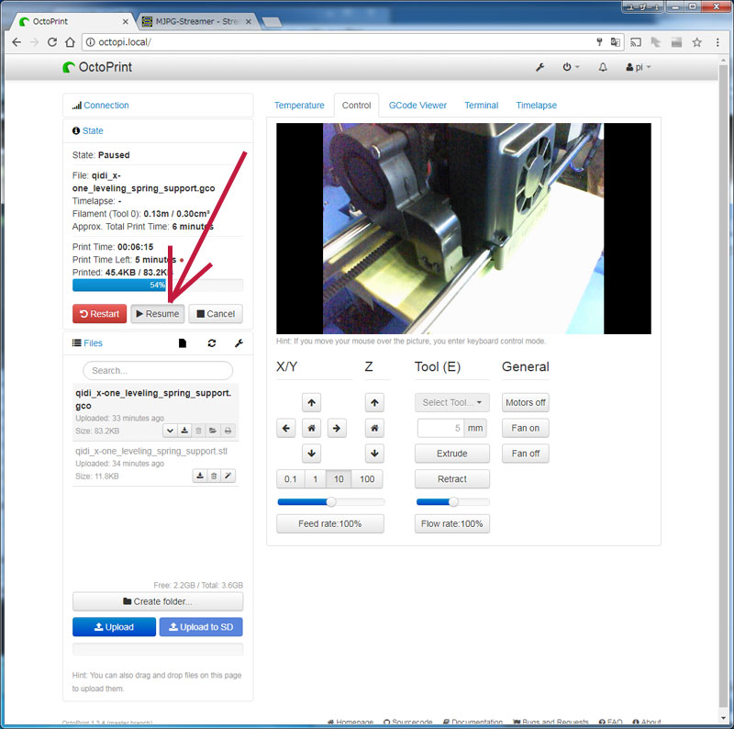Jog Y axis down arrow
Image resolution: width=734 pixels, height=729 pixels.
[x=311, y=453]
